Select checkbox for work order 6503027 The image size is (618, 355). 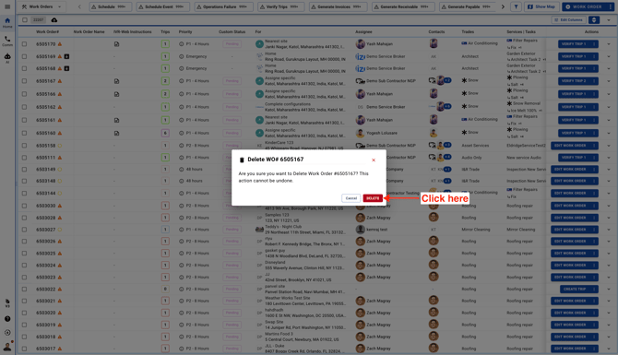tap(24, 230)
